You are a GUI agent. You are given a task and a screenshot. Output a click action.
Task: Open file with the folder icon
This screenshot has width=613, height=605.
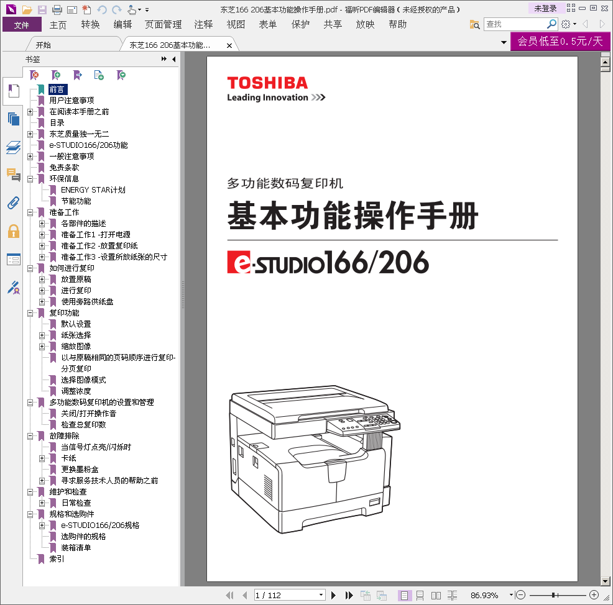pos(27,9)
